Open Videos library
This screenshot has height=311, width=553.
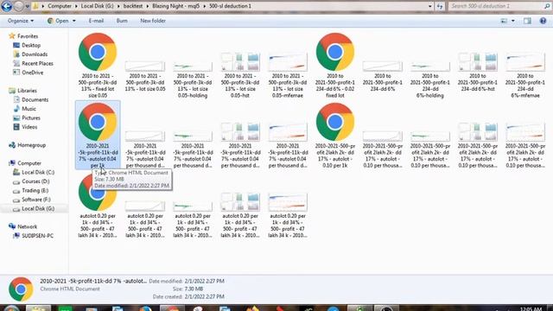29,127
